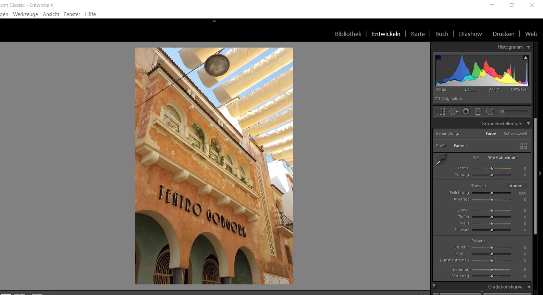
Task: Click the Klarheit slider handle
Action: tap(492, 254)
